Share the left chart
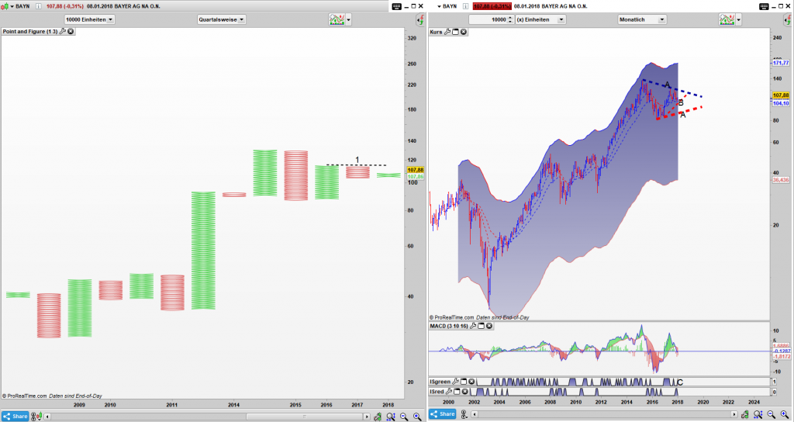794x422 pixels. tap(16, 417)
